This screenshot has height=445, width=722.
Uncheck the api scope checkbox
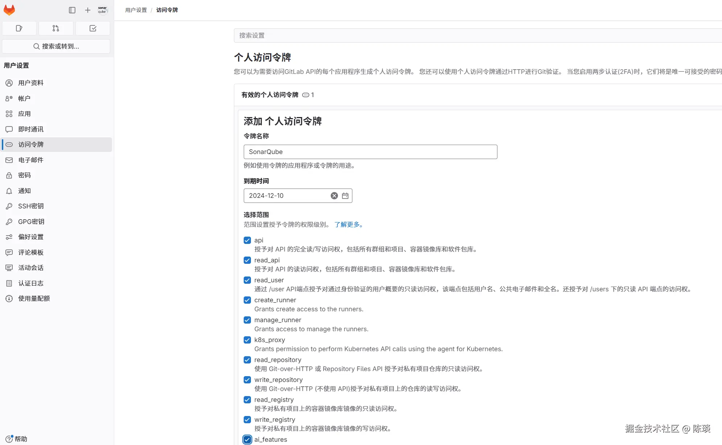tap(247, 240)
